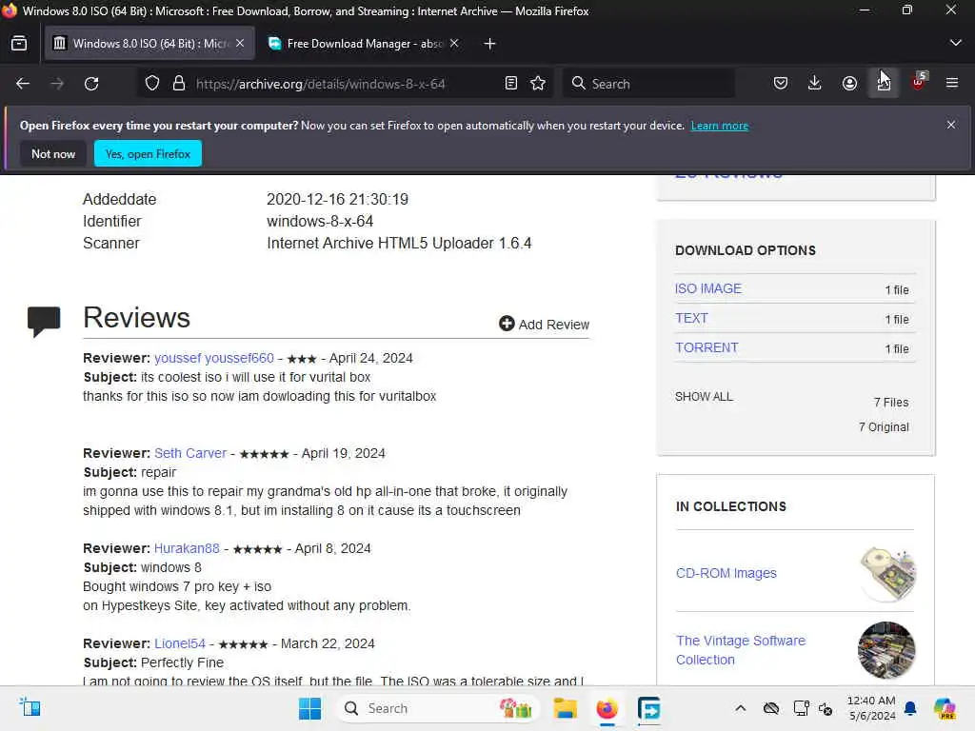This screenshot has width=975, height=731.
Task: Click the taskbar Search box
Action: 438,708
